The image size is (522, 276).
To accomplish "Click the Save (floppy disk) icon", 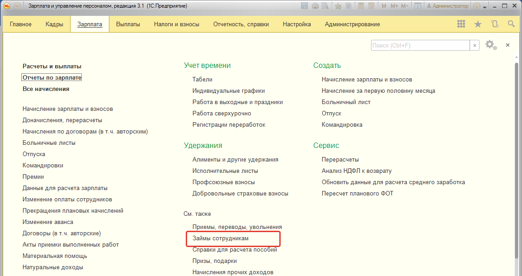I will [x=304, y=6].
